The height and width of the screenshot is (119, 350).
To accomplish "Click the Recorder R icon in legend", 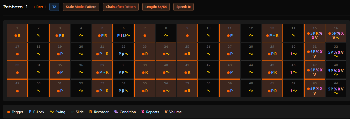I will point(91,112).
